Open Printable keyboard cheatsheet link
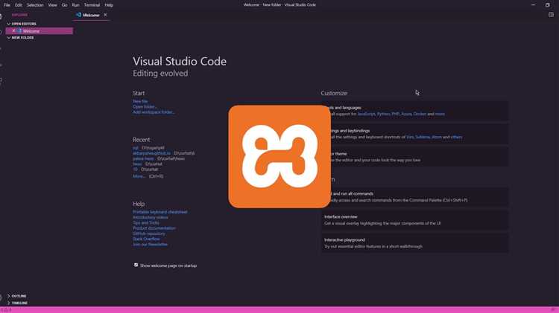Image resolution: width=559 pixels, height=313 pixels. click(160, 212)
